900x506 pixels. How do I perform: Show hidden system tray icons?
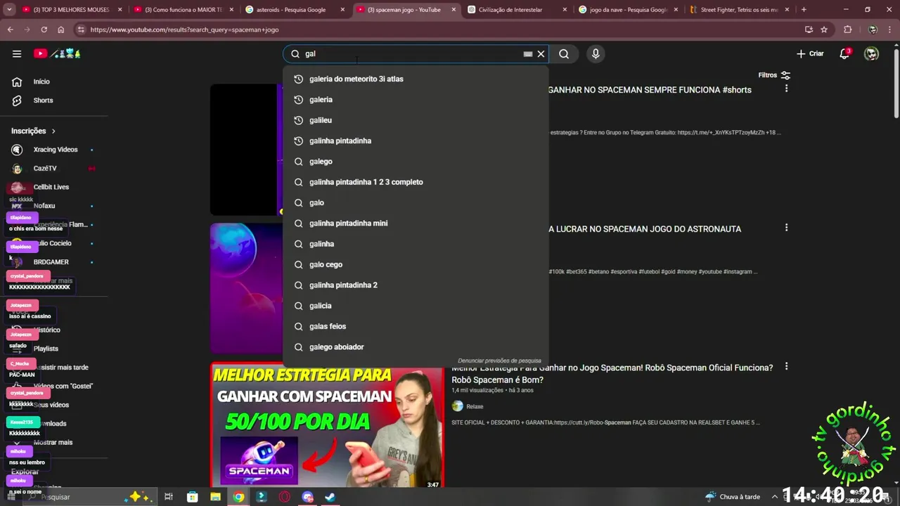coord(775,497)
